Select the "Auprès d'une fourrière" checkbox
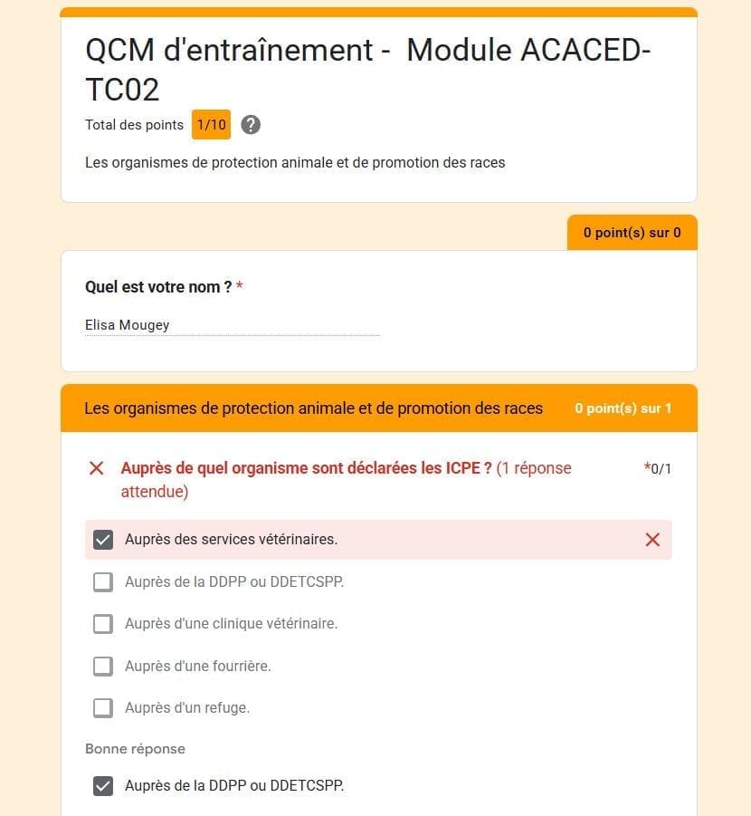This screenshot has height=816, width=751. click(103, 666)
